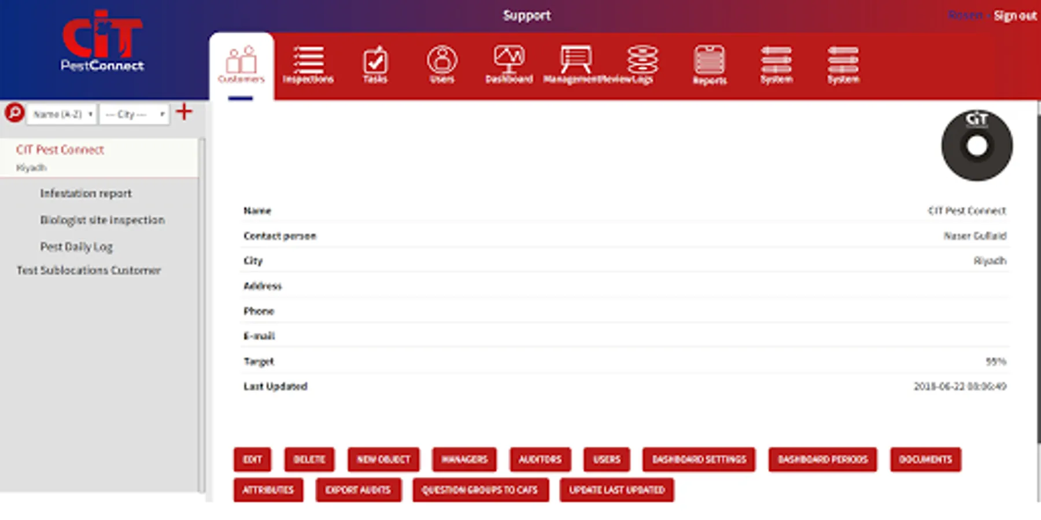
Task: Open Dashboard Periods
Action: 823,459
